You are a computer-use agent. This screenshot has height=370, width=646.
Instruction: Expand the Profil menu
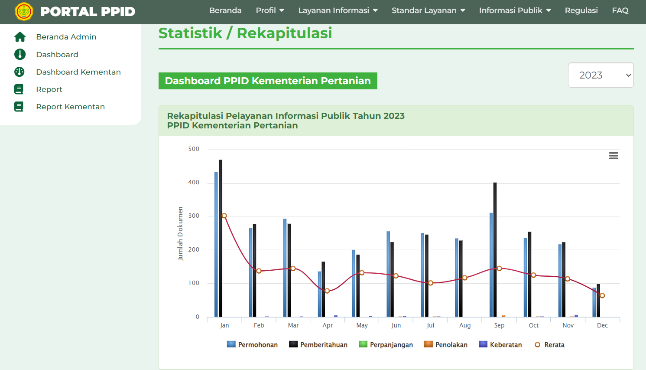tap(270, 10)
